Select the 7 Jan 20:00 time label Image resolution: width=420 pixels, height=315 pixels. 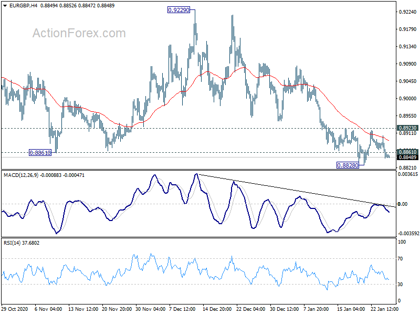pyautogui.click(x=316, y=309)
